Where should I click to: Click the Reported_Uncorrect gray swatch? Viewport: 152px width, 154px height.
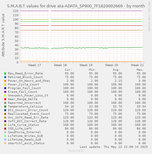[5, 103]
